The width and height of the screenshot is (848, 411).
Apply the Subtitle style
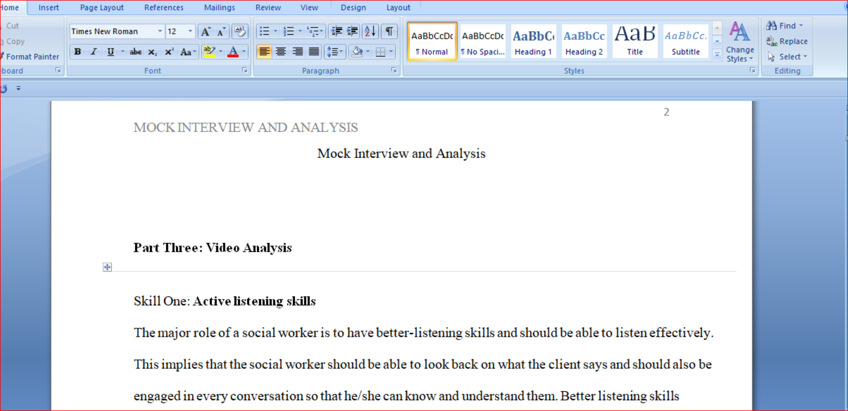click(x=686, y=41)
